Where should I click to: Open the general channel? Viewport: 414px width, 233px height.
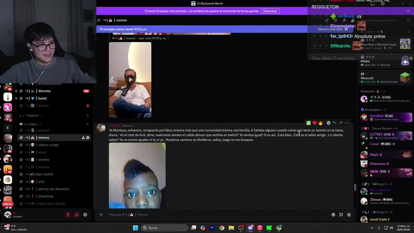(x=54, y=130)
